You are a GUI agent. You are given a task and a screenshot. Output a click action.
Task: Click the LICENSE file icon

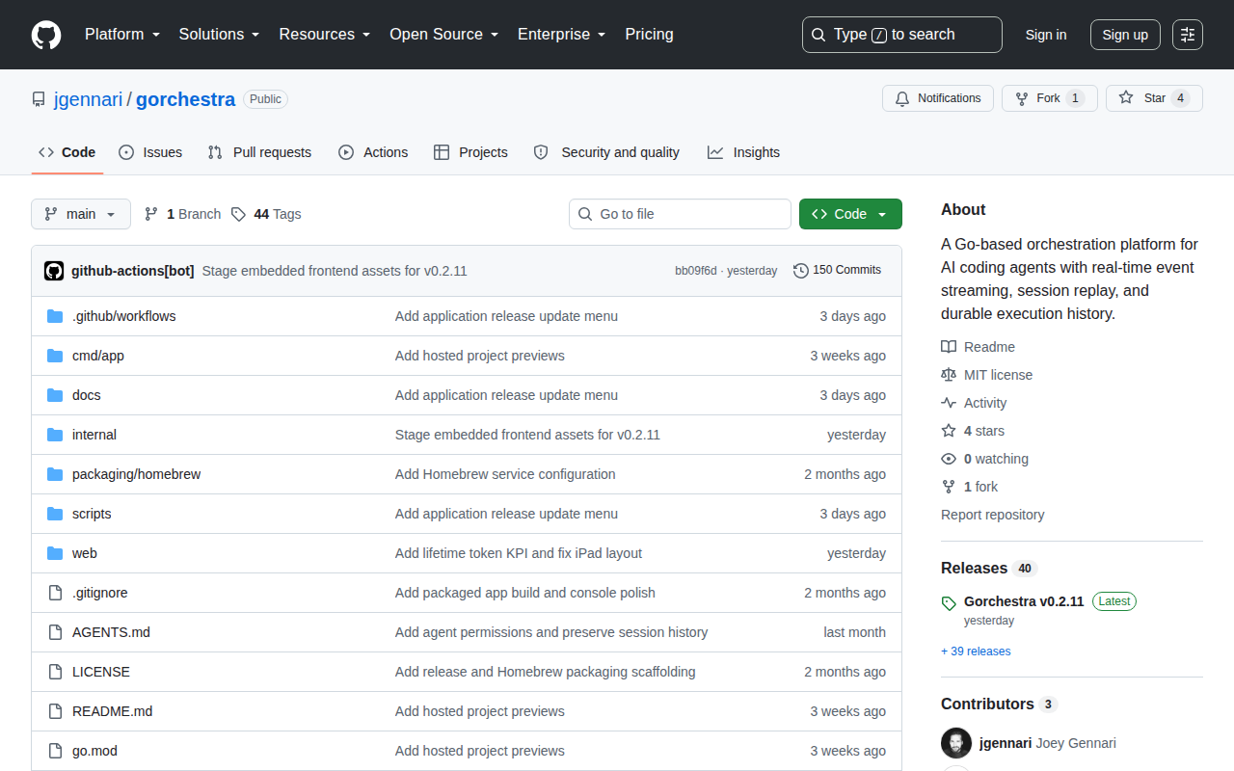pos(55,672)
